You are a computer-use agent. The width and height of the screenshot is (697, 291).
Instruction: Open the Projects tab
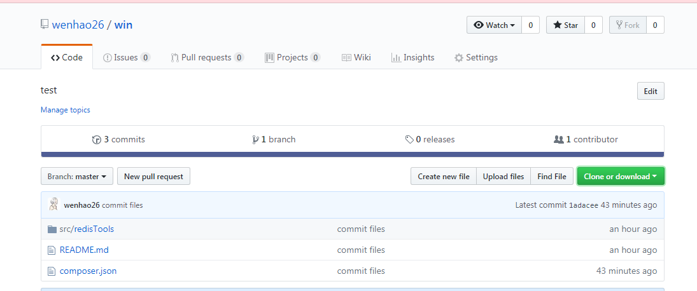coord(293,58)
